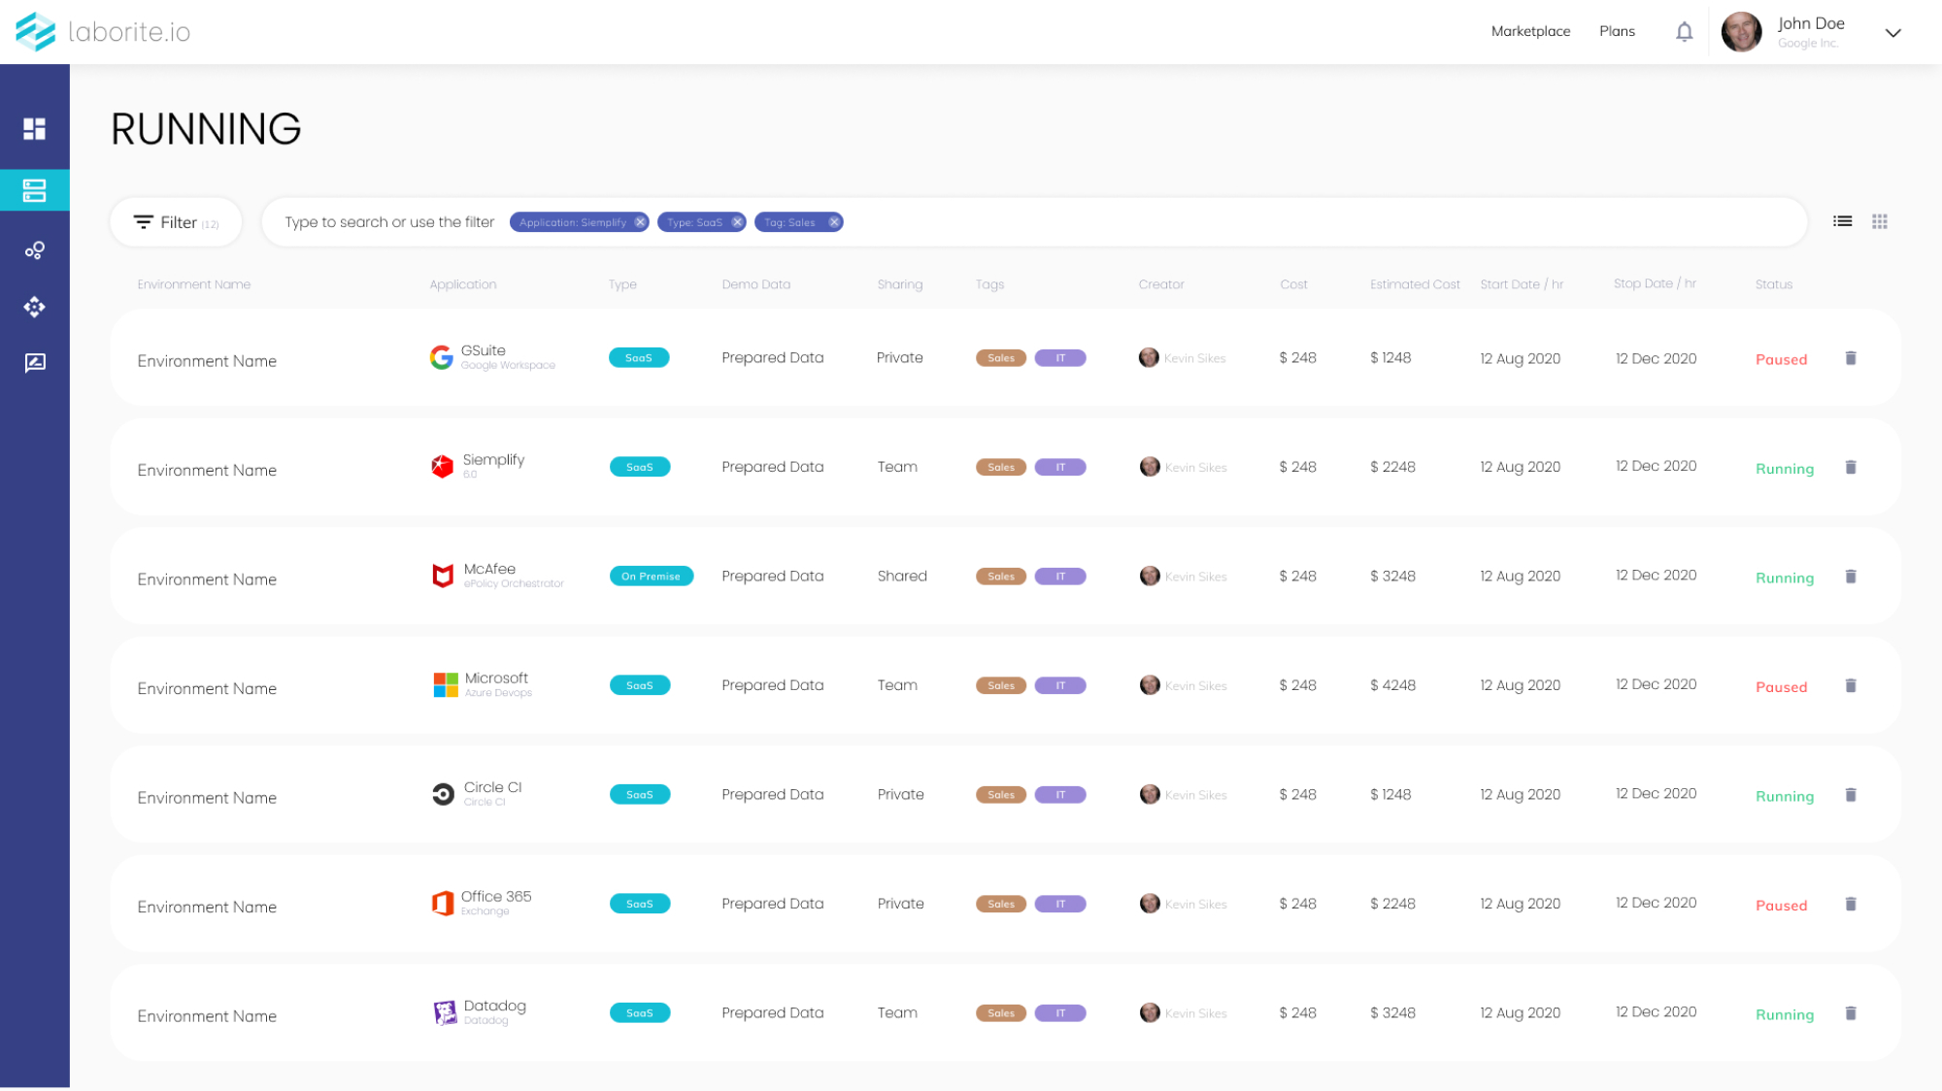Remove the 'Type: SaaS' filter chip
The height and width of the screenshot is (1091, 1942).
pos(737,222)
